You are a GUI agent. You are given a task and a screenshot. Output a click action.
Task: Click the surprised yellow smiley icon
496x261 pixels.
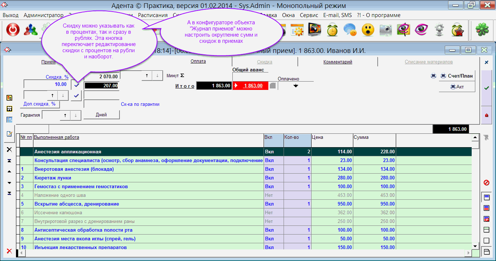click(368, 30)
